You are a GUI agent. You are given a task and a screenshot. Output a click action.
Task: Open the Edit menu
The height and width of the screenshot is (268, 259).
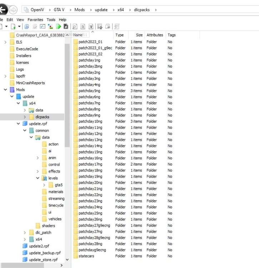tap(10, 20)
